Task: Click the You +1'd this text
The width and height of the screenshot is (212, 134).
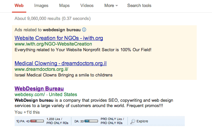Action: pos(27,112)
